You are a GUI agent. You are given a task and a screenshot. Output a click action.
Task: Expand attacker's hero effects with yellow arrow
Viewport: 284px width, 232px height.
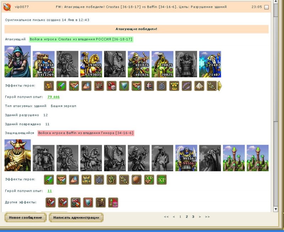pos(220,86)
